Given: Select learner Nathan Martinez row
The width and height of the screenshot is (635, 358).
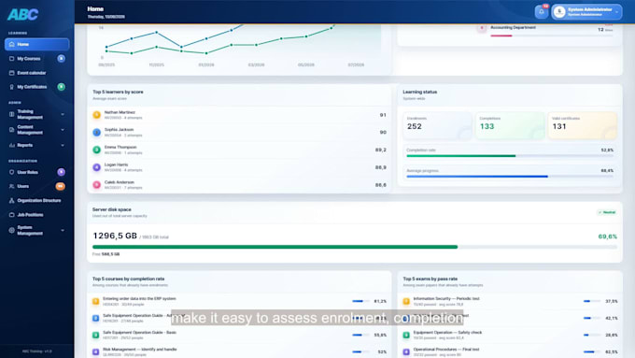Looking at the screenshot, I should coord(239,115).
